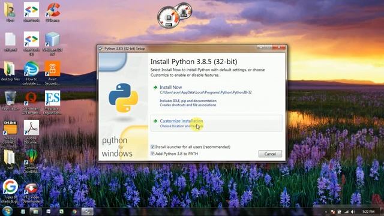Select Customize installation option
The width and height of the screenshot is (384, 216).
click(x=216, y=123)
